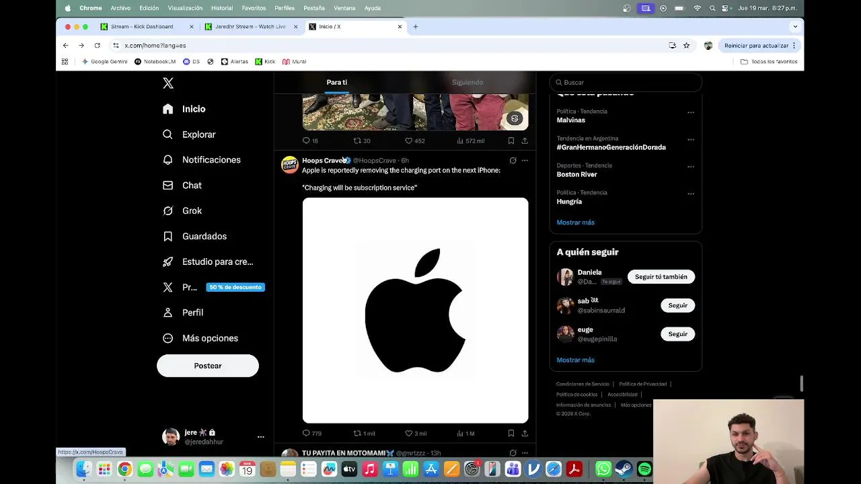Open a new Chrome tab
The height and width of the screenshot is (484, 861).
(x=415, y=27)
